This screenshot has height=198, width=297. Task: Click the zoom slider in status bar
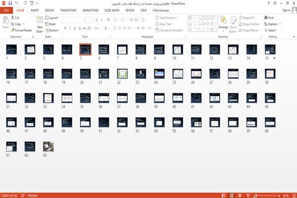[x=267, y=196]
